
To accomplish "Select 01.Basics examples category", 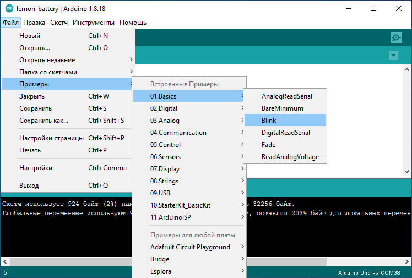I will (189, 96).
